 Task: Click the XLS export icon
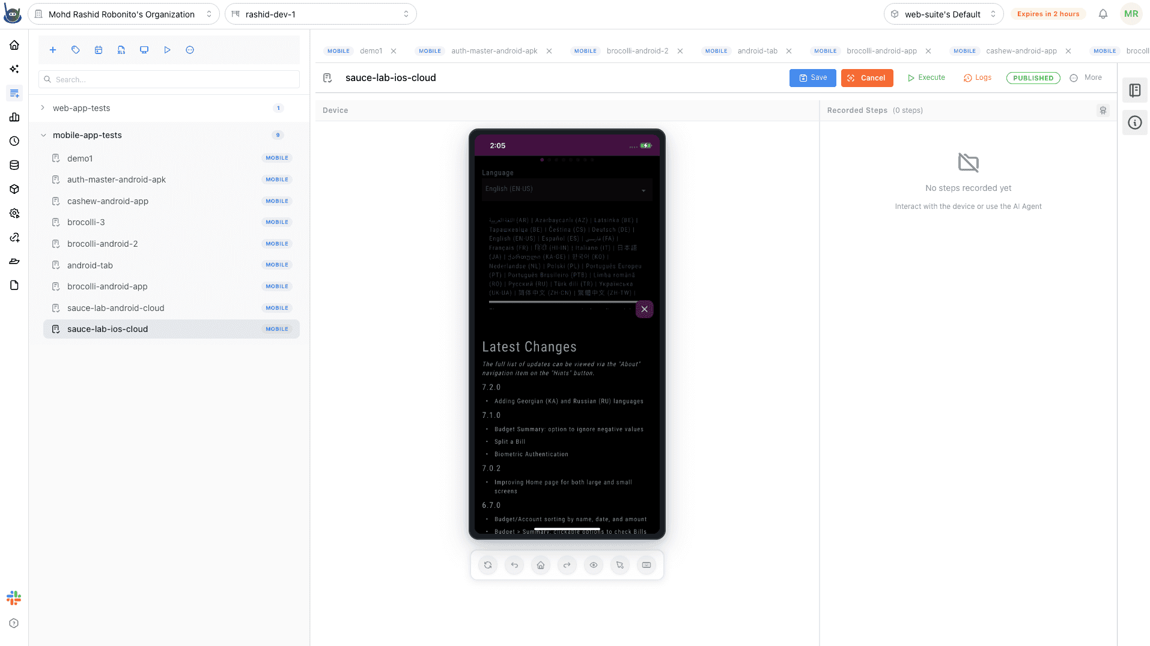click(x=121, y=50)
